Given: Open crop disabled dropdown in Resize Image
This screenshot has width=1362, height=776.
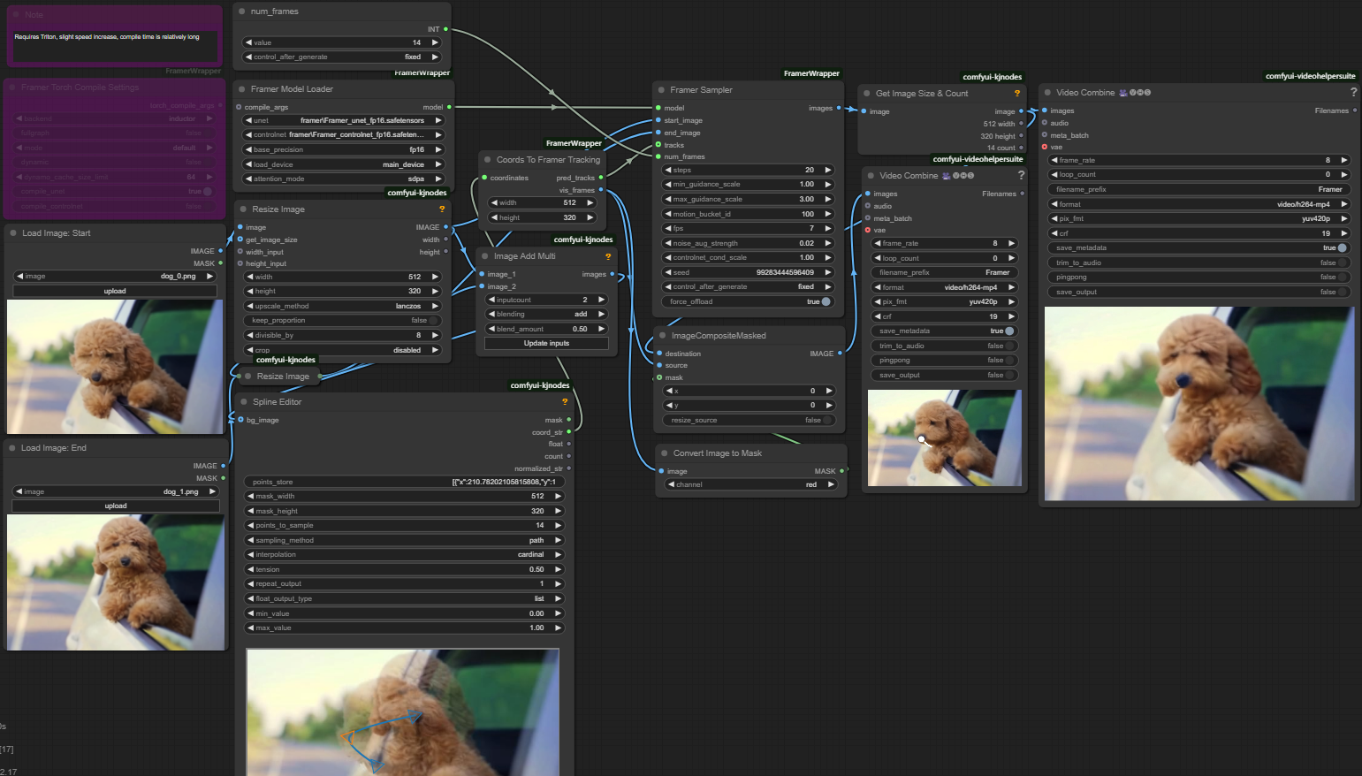Looking at the screenshot, I should click(342, 350).
